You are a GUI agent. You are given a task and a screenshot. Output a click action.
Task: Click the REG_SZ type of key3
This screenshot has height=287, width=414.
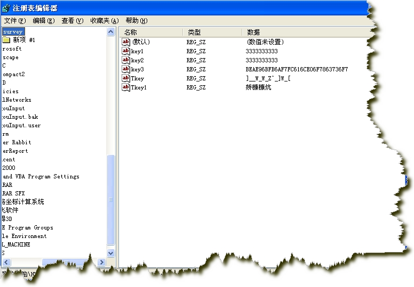click(196, 69)
